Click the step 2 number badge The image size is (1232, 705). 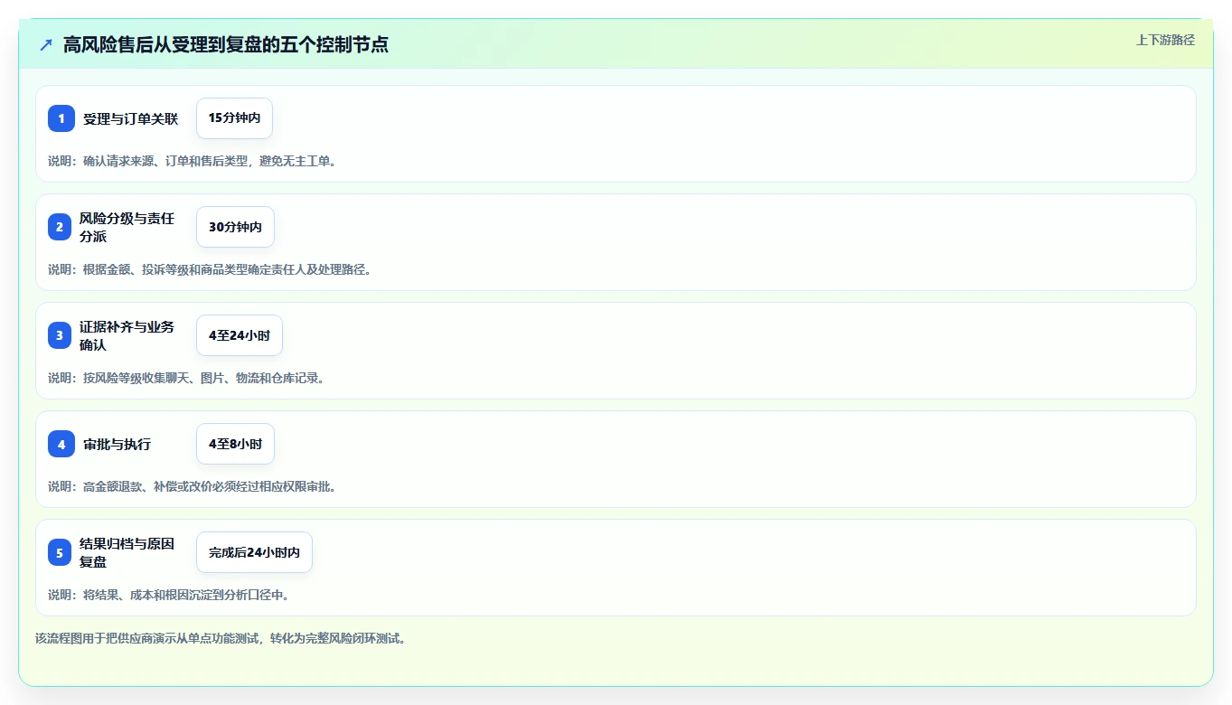(x=60, y=227)
